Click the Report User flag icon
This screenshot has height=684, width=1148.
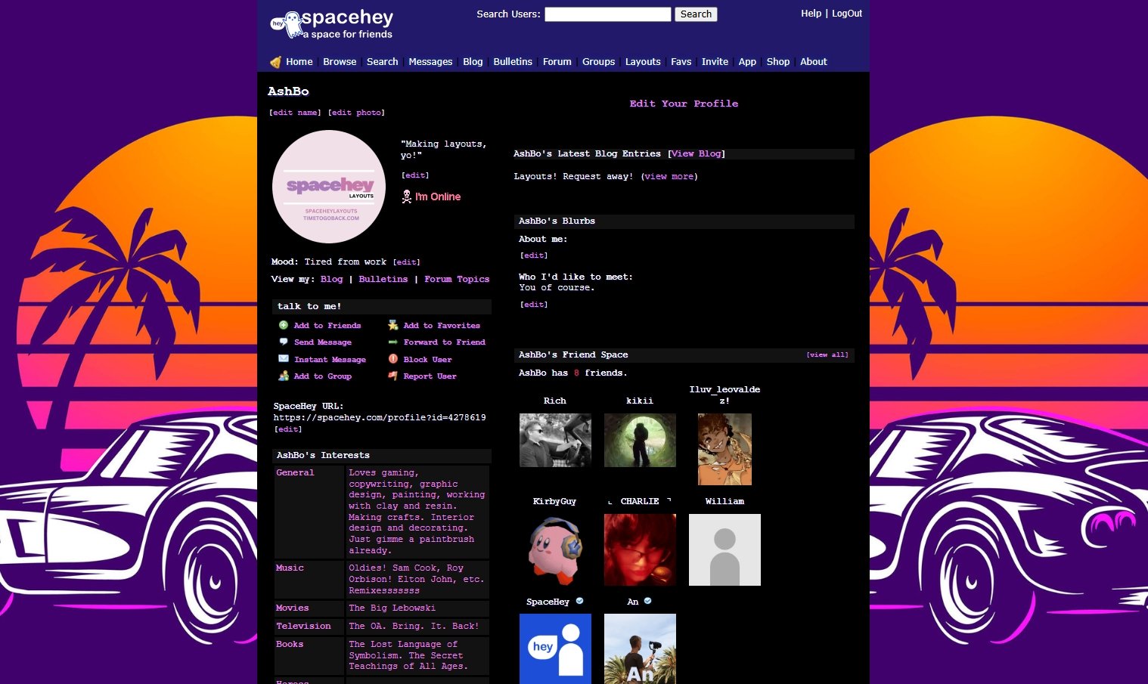tap(393, 376)
